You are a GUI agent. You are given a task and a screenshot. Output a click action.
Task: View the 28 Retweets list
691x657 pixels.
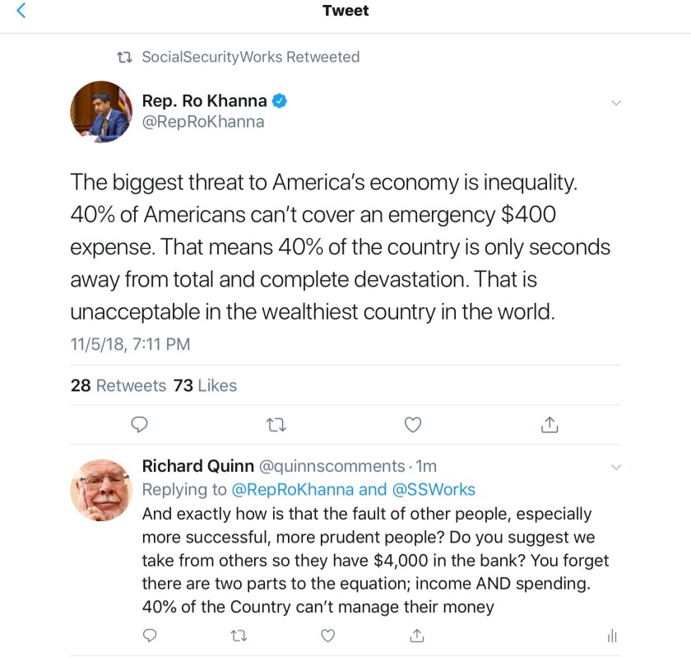(118, 385)
